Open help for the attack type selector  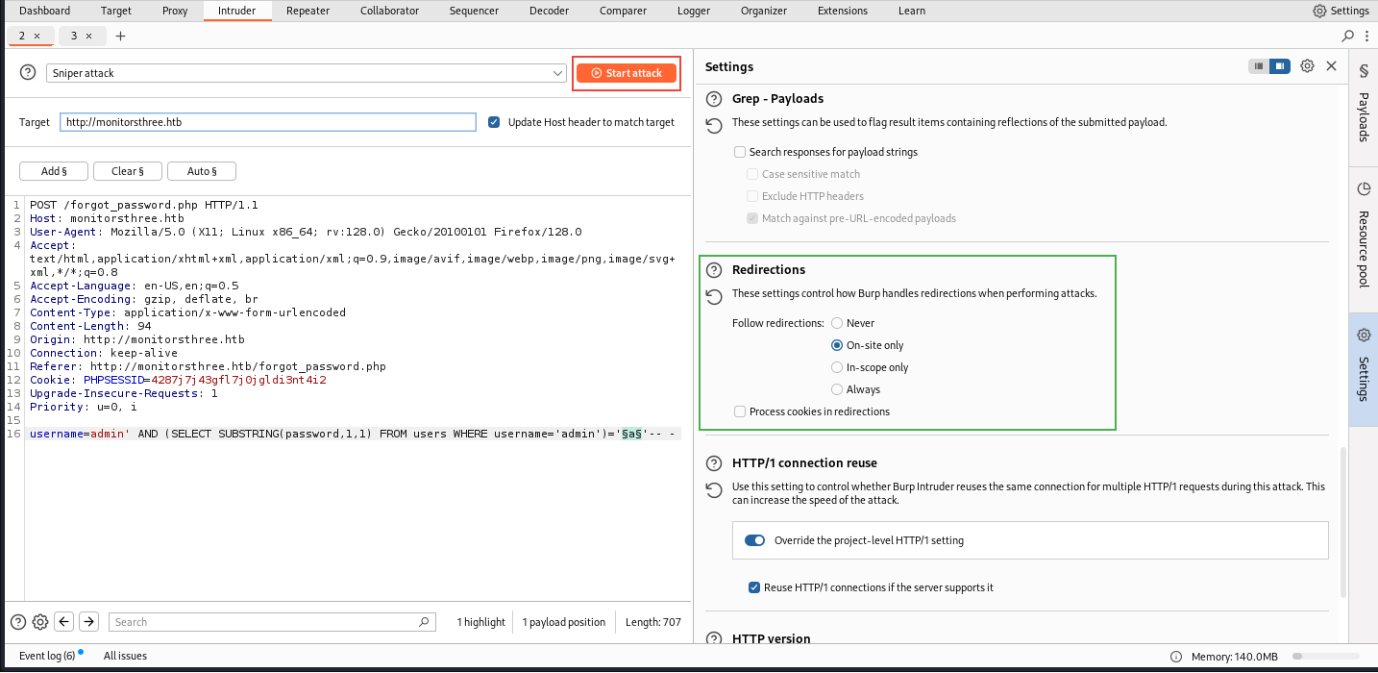tap(28, 73)
